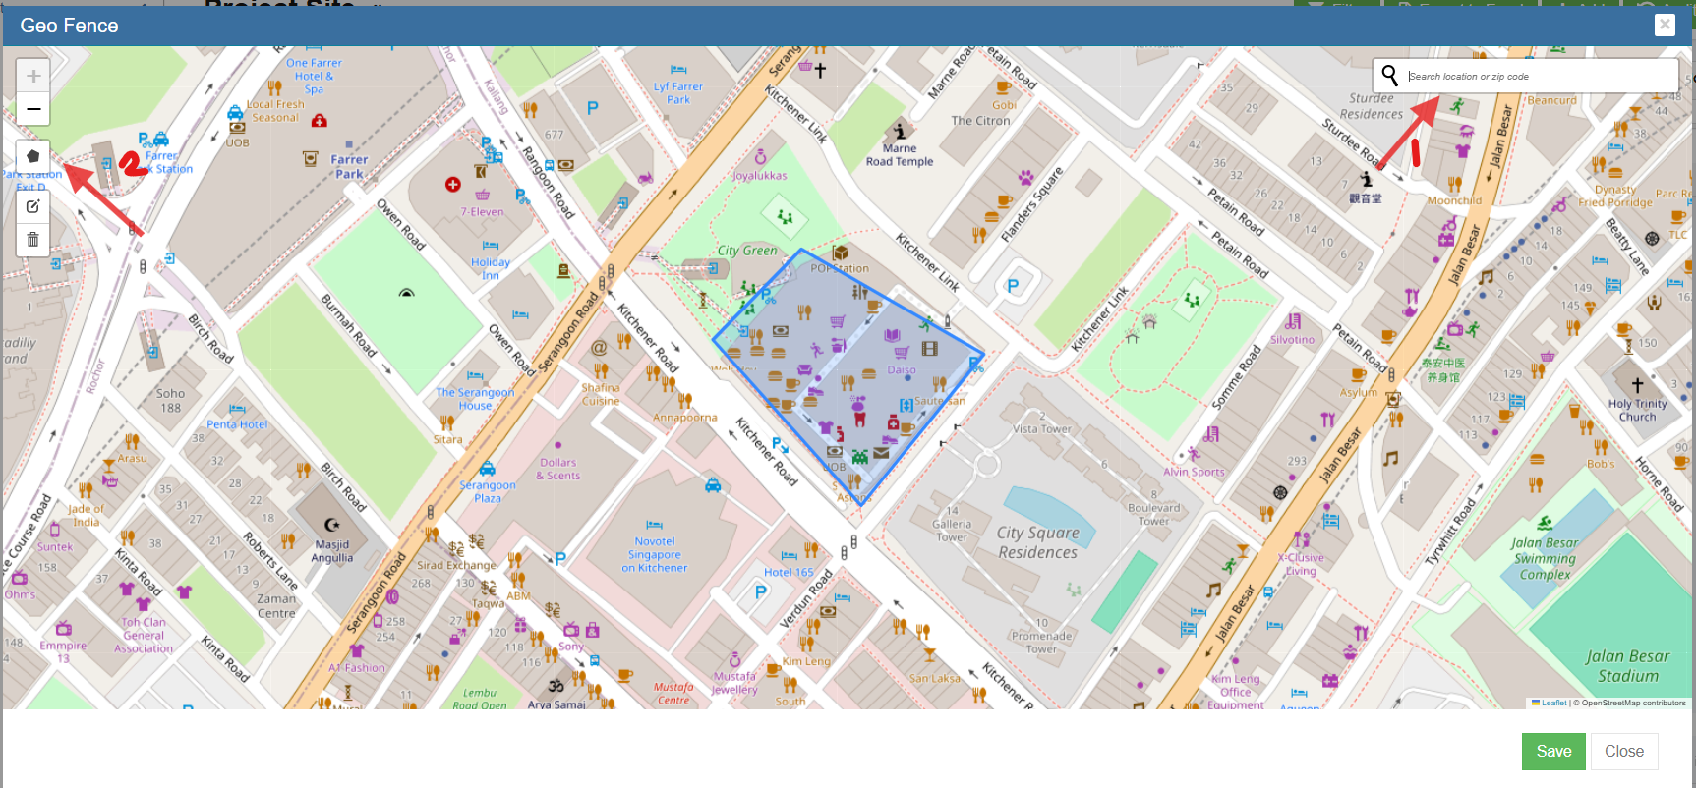Select the draw polygon tool

pyautogui.click(x=33, y=156)
